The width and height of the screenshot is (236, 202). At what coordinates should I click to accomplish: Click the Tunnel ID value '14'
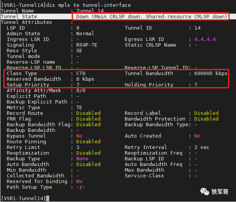click(197, 28)
